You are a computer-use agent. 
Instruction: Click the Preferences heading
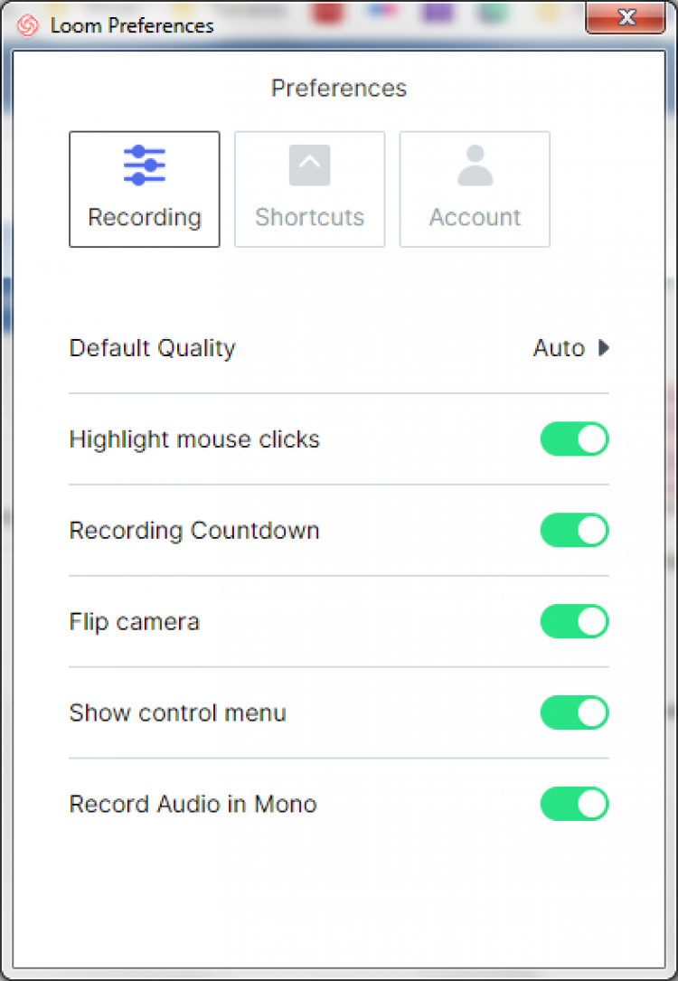click(339, 89)
